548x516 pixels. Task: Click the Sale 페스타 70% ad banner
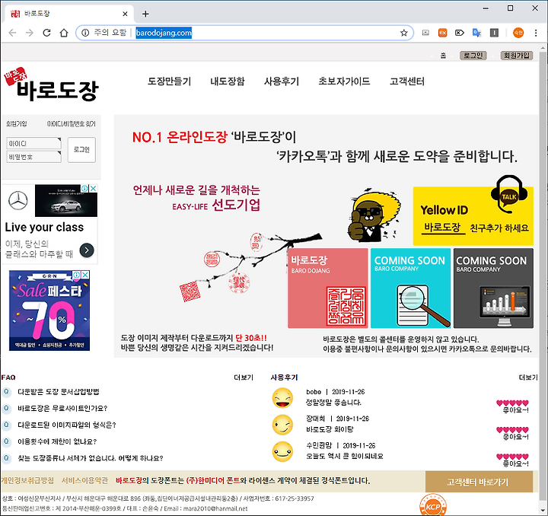coord(49,311)
